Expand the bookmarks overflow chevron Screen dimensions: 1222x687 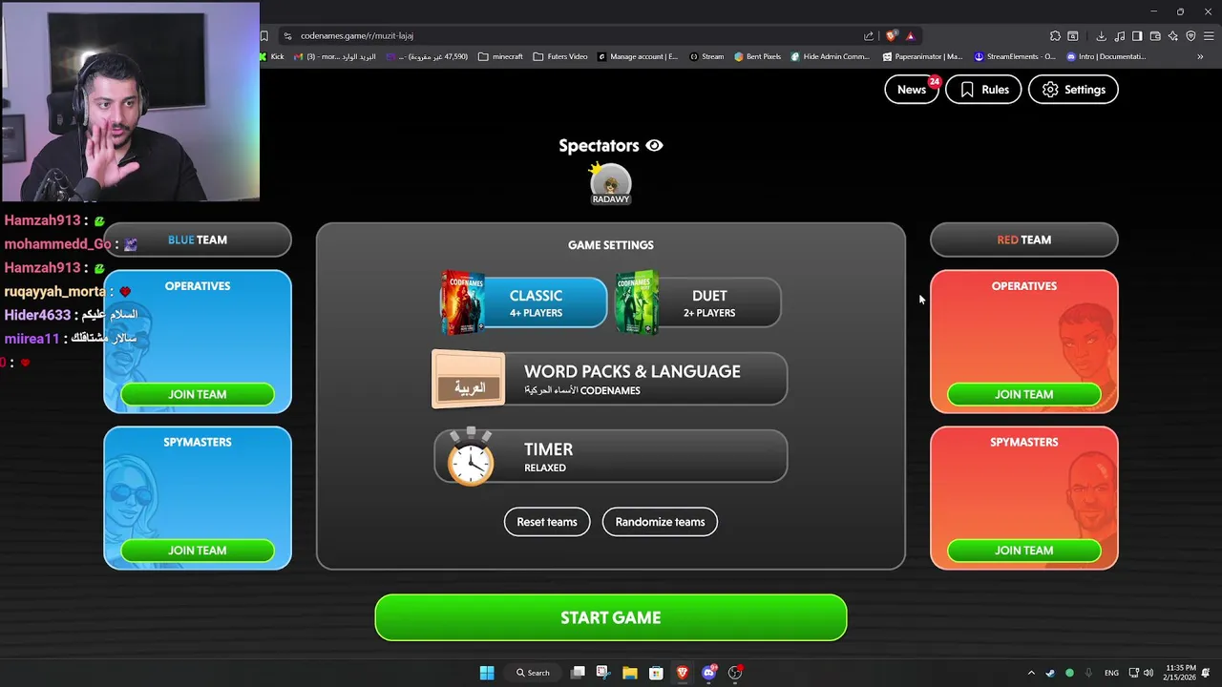pos(1200,56)
